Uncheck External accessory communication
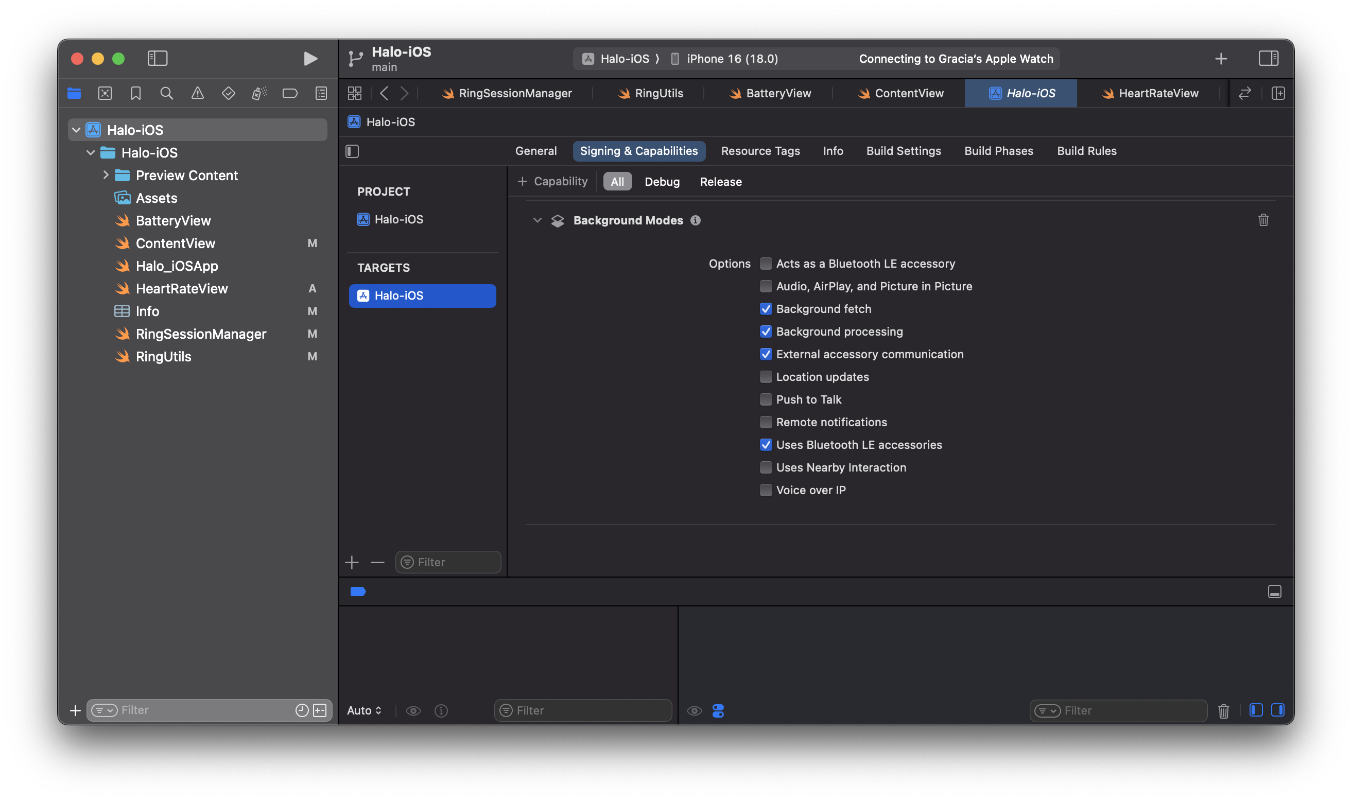The height and width of the screenshot is (801, 1352). coord(766,354)
